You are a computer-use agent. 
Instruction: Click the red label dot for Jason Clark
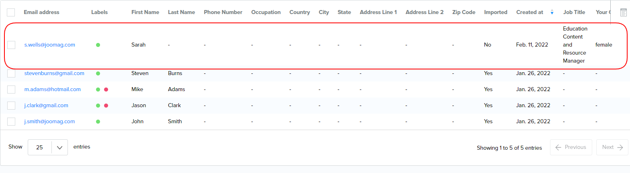click(x=106, y=106)
